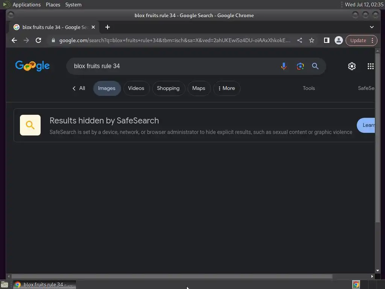
Task: Search by image with Google Lens
Action: (x=300, y=66)
